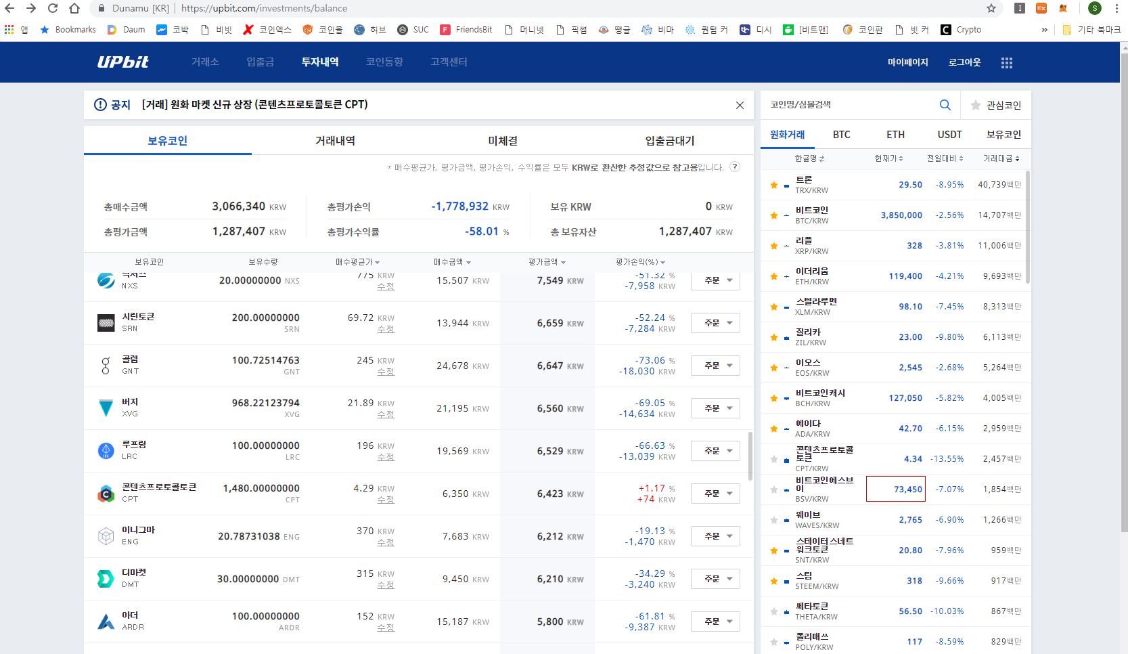The image size is (1128, 654).
Task: Click the 로그아웃 link
Action: (965, 62)
